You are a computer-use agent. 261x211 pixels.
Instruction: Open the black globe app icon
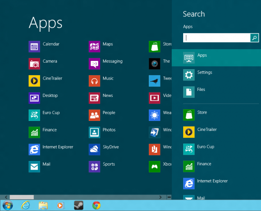(154, 64)
